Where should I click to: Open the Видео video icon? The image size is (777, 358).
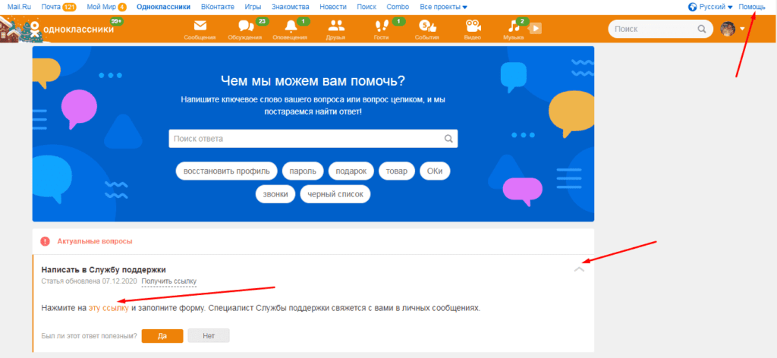[x=472, y=29]
